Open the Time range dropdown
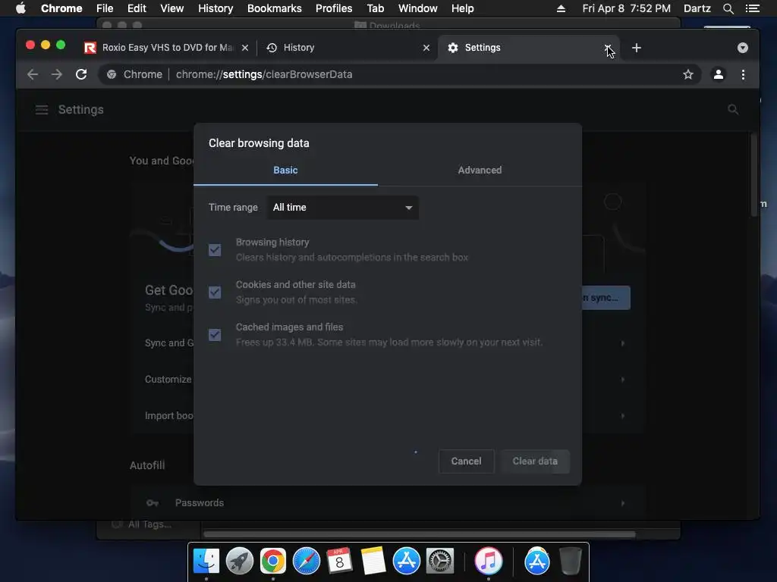 342,208
